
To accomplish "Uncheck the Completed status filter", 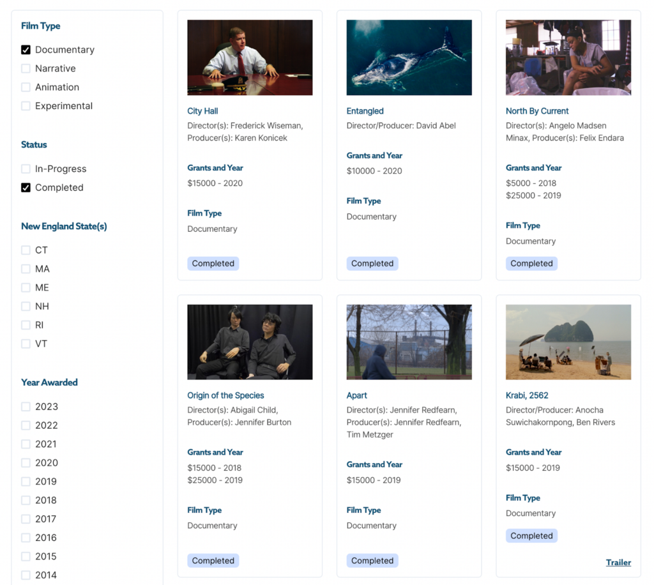I will click(x=26, y=188).
